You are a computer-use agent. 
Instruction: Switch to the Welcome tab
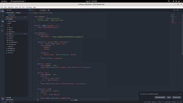[33, 10]
